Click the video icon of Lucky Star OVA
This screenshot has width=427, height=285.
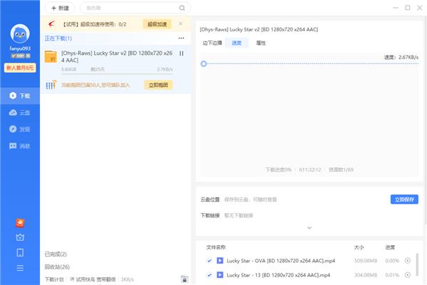click(x=220, y=261)
